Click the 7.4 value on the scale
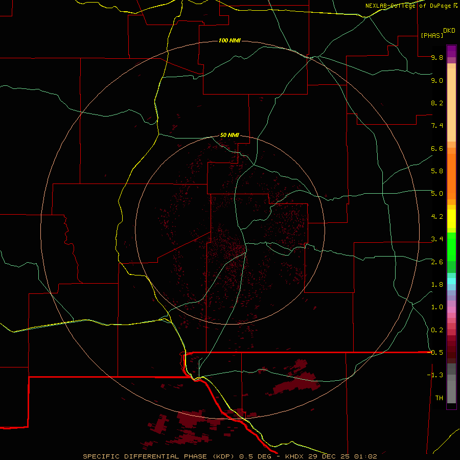This screenshot has width=460, height=460. (437, 126)
